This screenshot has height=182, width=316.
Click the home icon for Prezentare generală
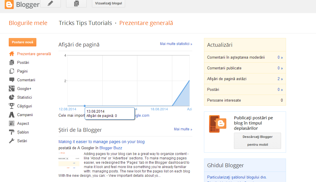click(12, 54)
